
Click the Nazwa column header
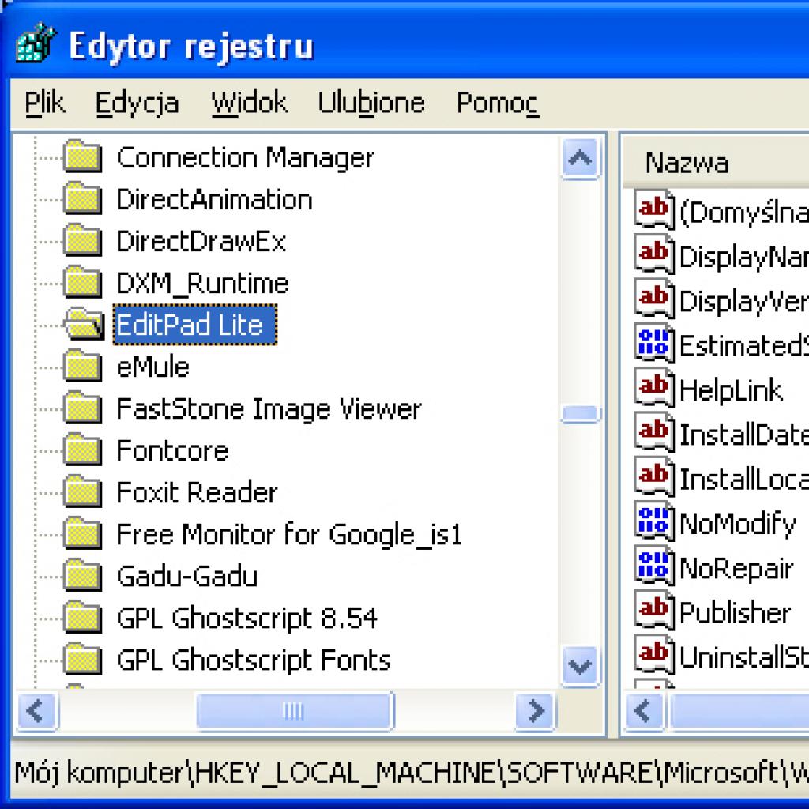[716, 163]
